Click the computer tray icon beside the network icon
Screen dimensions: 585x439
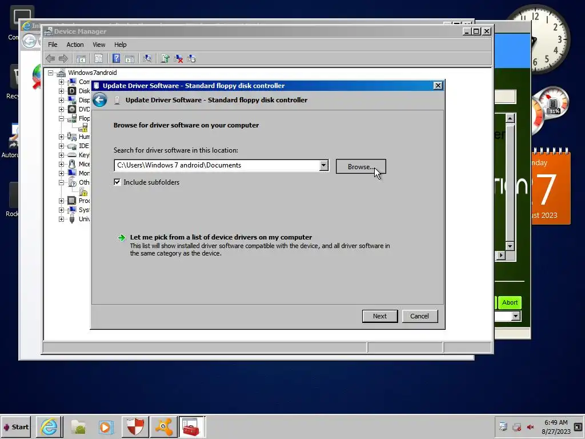503,427
